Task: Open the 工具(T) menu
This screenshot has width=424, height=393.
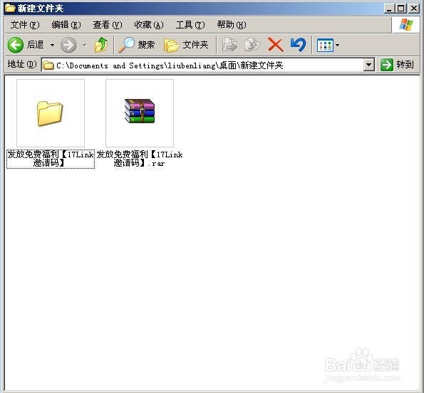Action: coord(190,25)
